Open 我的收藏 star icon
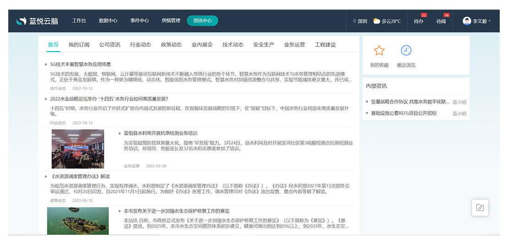508x245 pixels. tap(379, 51)
